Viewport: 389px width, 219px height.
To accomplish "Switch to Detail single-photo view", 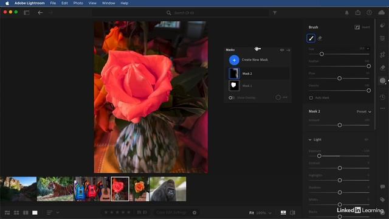I will click(x=35, y=212).
